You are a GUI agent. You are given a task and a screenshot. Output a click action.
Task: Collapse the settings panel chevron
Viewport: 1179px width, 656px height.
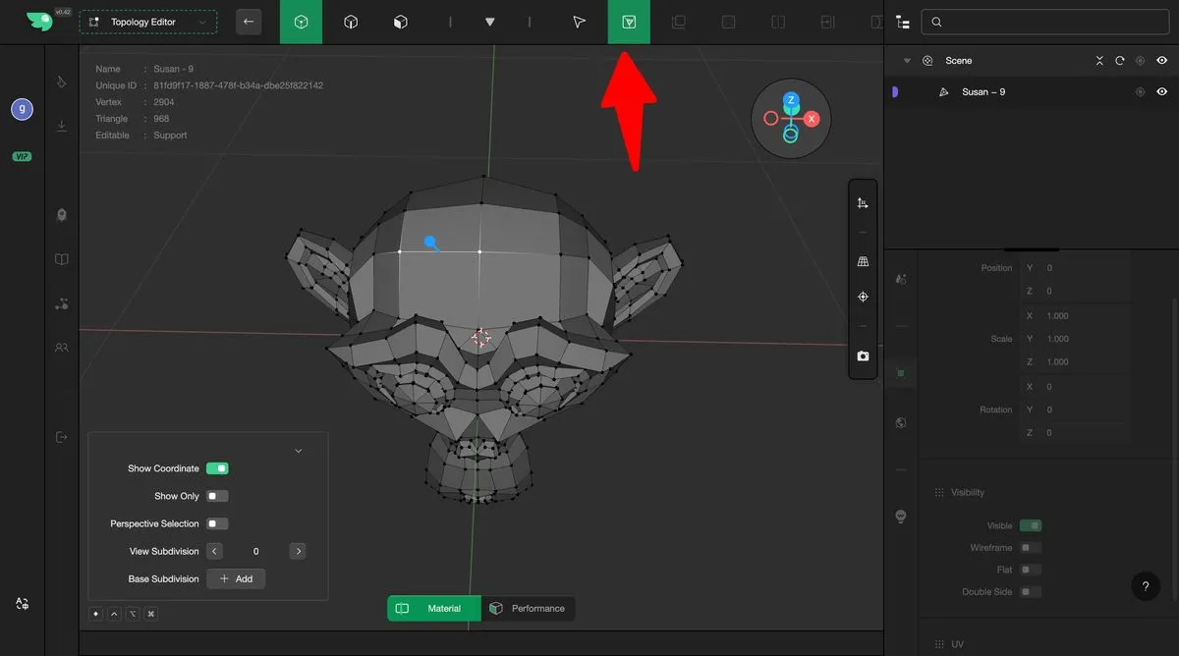pyautogui.click(x=298, y=451)
